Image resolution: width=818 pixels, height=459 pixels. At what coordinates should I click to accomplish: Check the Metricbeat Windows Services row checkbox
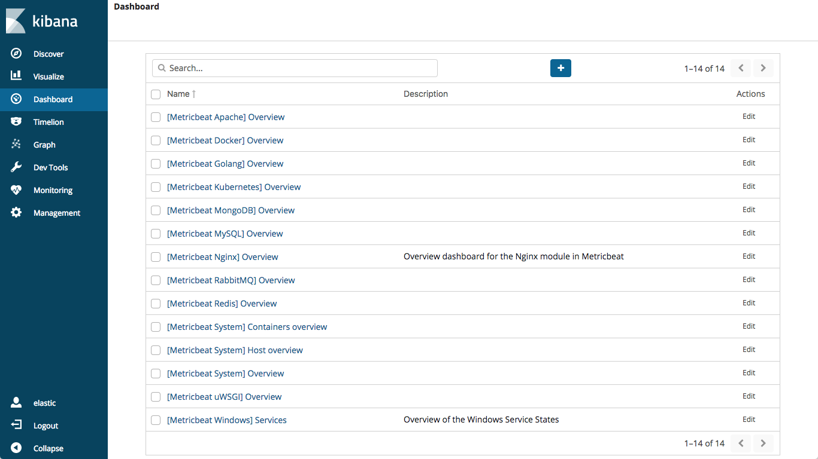[x=156, y=420]
